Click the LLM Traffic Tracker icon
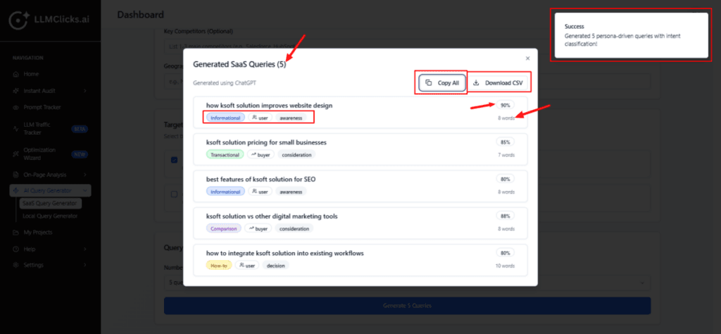The height and width of the screenshot is (334, 721). click(16, 129)
